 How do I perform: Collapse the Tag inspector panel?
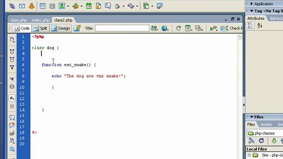pos(252,11)
